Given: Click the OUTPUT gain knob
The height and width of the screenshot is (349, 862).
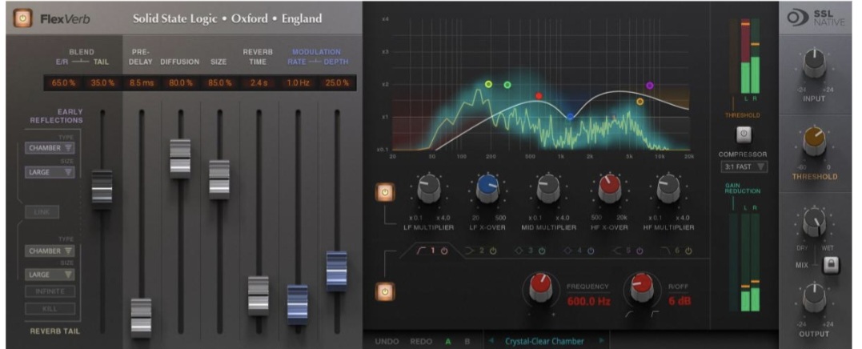Looking at the screenshot, I should 814,298.
